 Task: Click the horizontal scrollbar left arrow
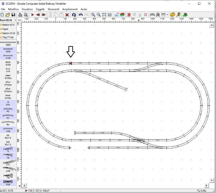pos(24,185)
